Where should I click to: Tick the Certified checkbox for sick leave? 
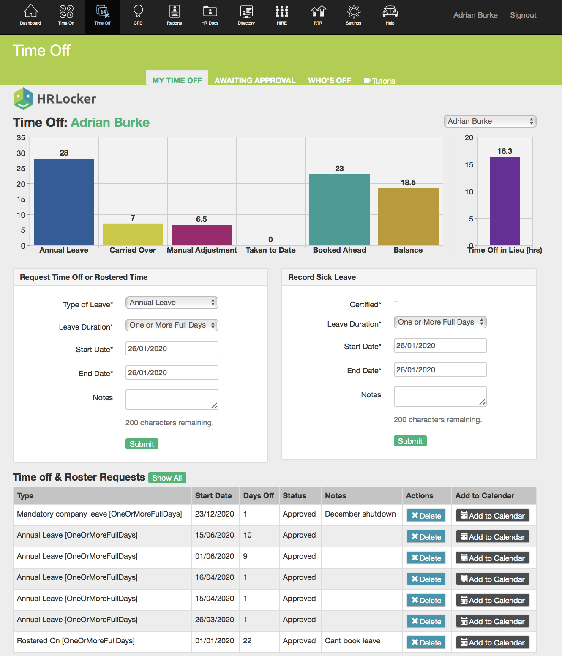click(396, 303)
